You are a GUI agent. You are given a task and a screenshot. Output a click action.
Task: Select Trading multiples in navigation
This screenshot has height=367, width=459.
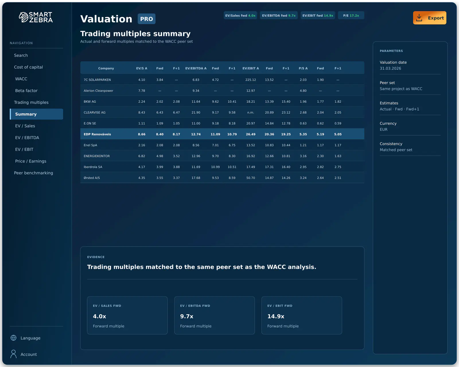click(x=36, y=102)
